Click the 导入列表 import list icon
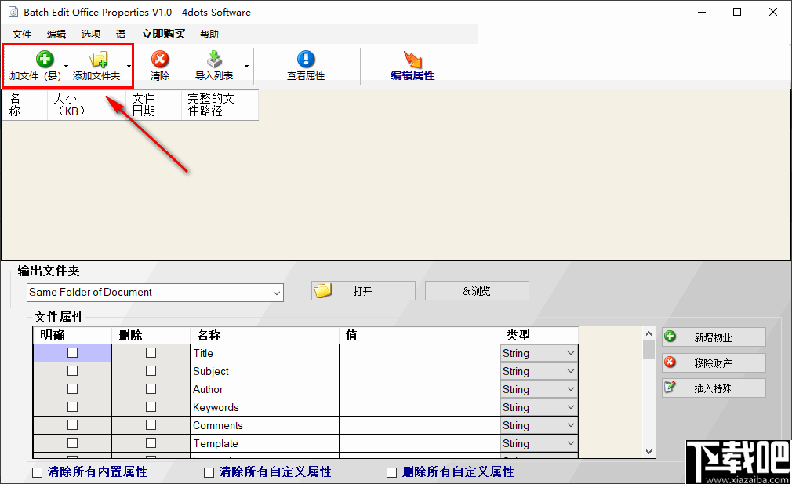The width and height of the screenshot is (792, 484). (x=213, y=58)
